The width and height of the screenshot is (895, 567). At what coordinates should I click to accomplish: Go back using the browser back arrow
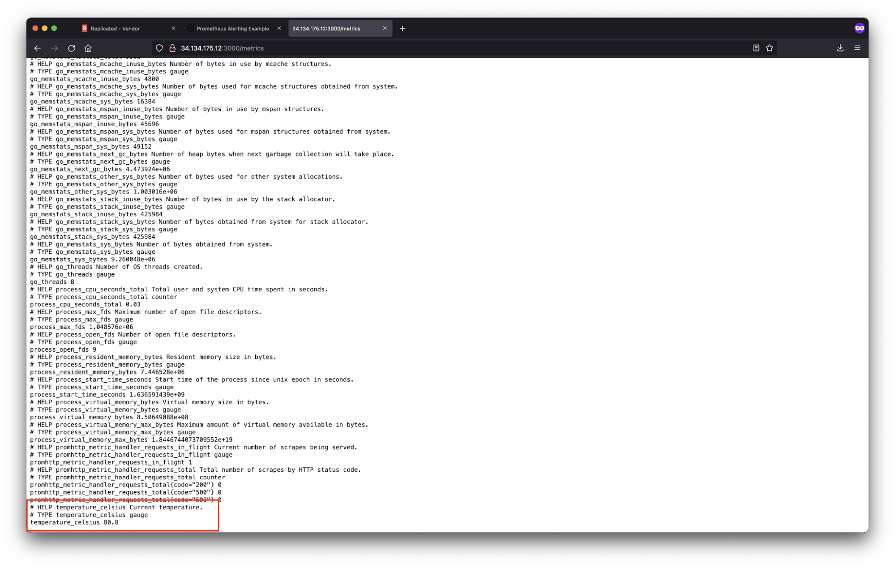point(38,48)
